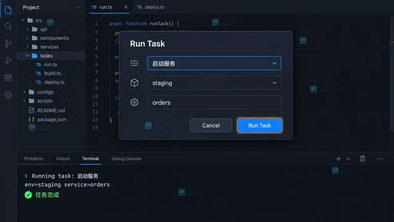Screen dimensions: 394x222
Task: Add a new terminal with plus icon
Action: tap(339, 158)
